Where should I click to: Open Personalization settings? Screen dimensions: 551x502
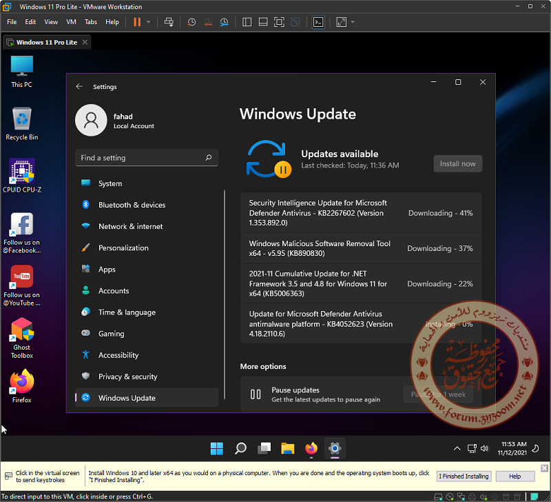click(147, 248)
